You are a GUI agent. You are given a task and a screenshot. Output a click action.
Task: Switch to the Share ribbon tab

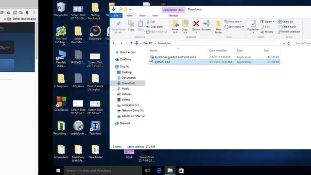pos(142,16)
